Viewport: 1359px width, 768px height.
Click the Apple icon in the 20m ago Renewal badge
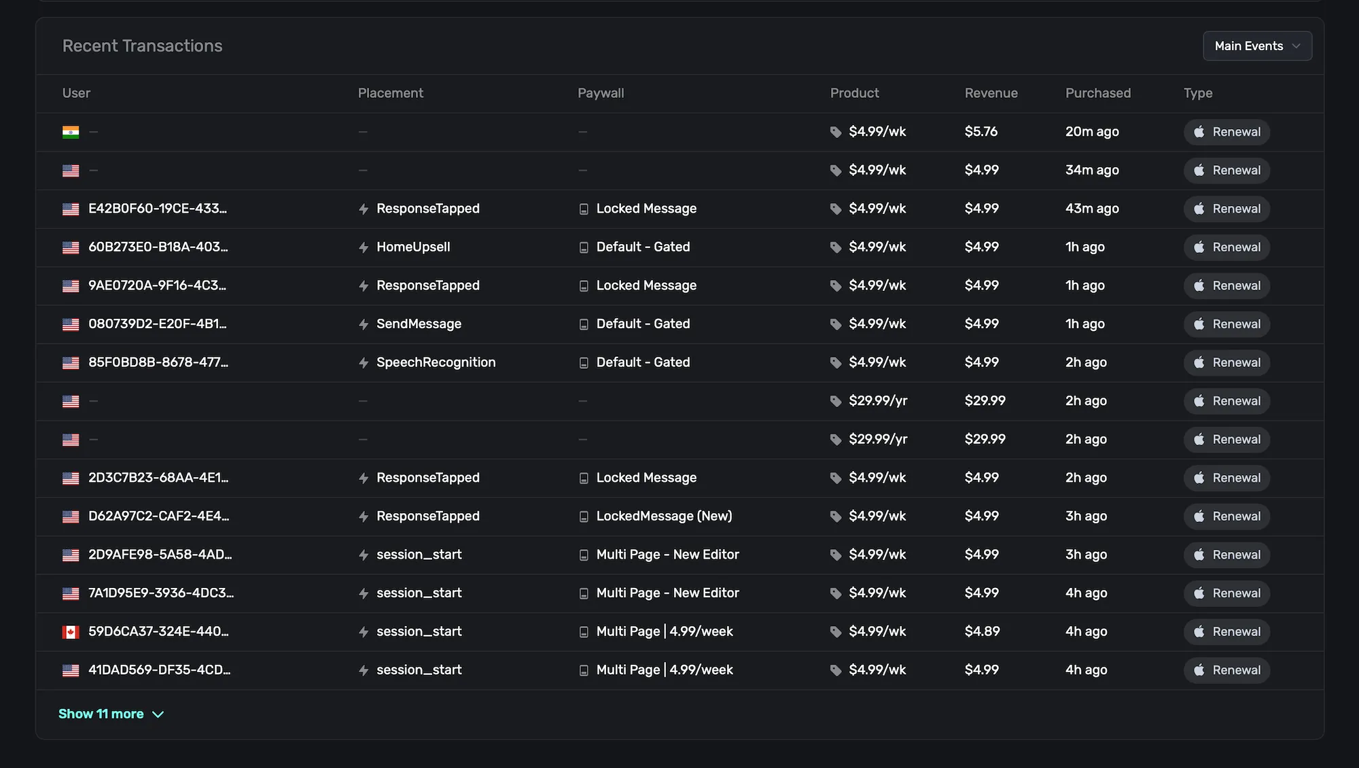pyautogui.click(x=1199, y=132)
